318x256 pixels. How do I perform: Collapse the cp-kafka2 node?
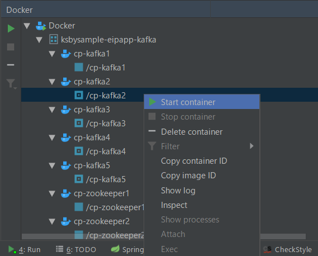click(52, 82)
